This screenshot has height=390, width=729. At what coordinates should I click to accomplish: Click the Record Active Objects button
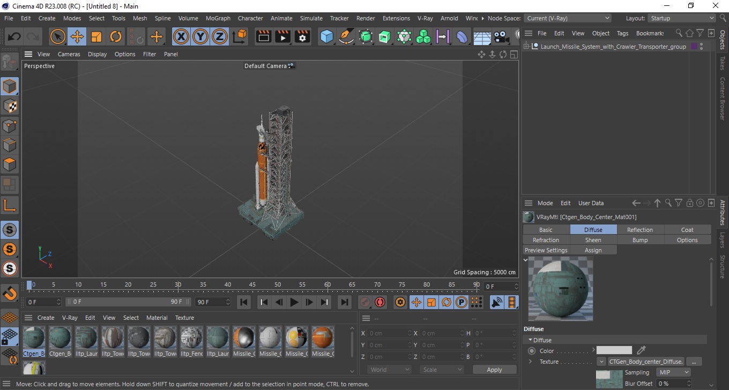pos(365,302)
